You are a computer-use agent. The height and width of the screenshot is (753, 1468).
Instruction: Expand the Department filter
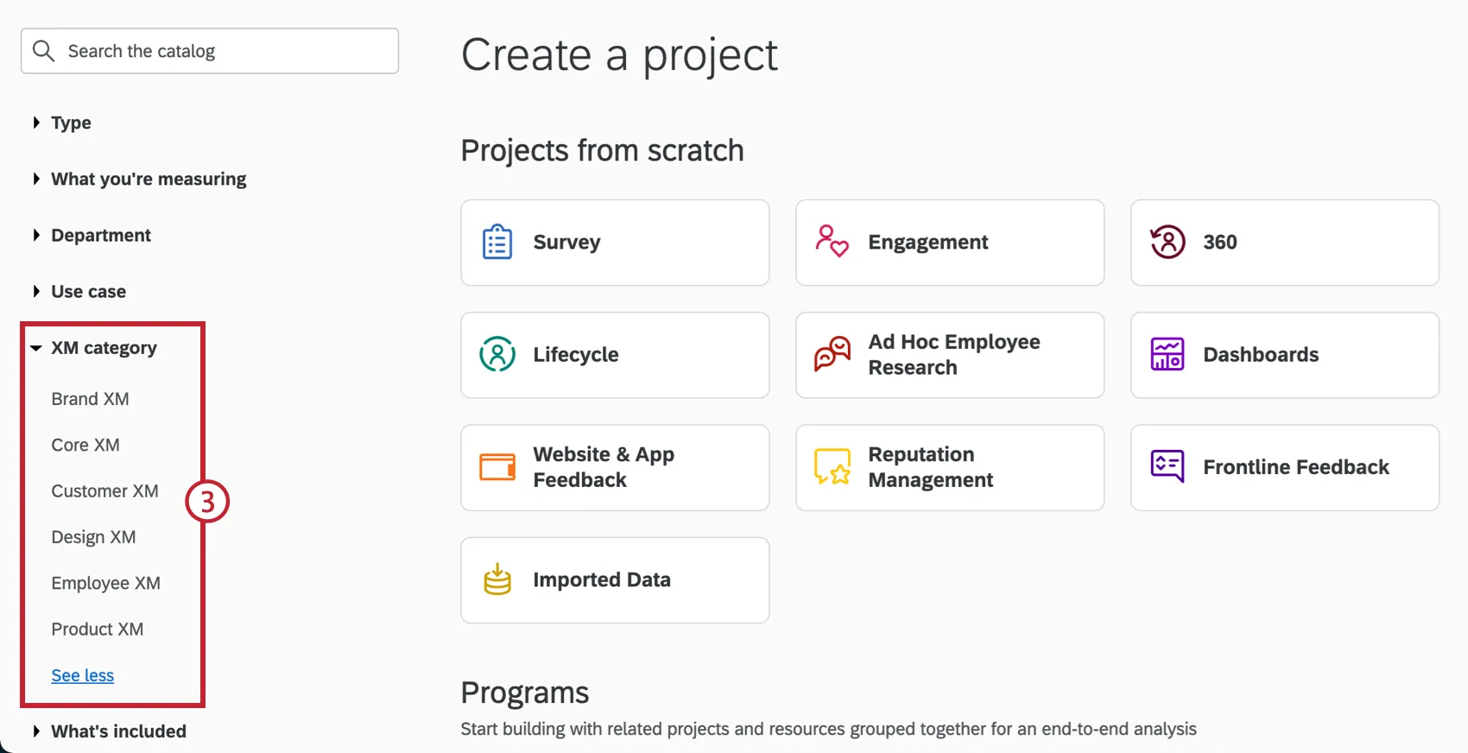(x=100, y=235)
